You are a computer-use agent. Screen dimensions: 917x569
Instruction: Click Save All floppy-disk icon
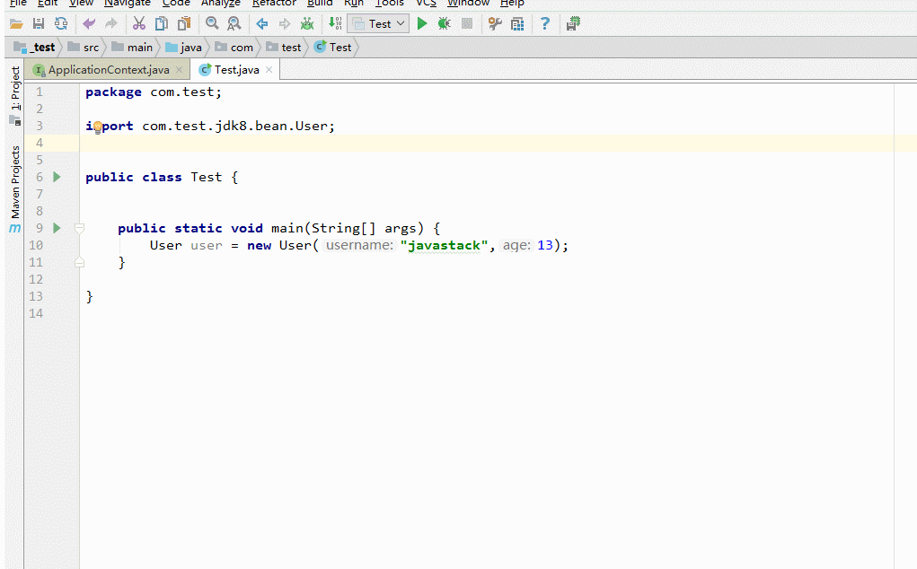39,24
